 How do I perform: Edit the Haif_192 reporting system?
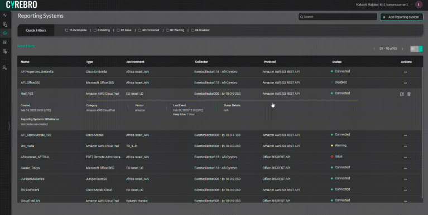[402, 94]
